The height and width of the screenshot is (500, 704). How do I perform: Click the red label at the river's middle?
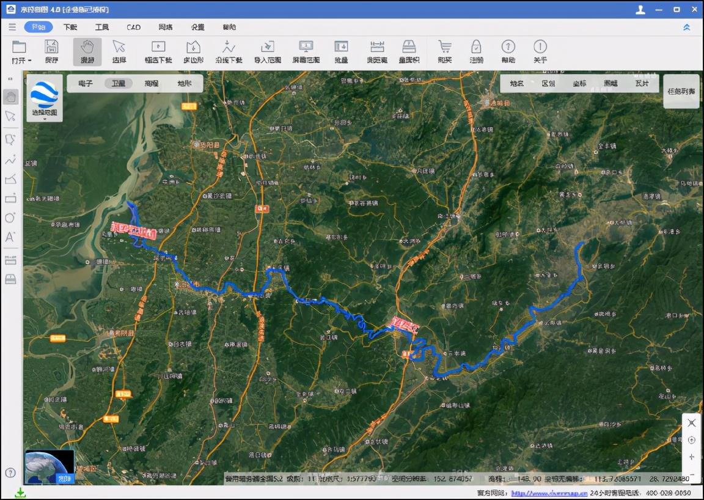(405, 325)
